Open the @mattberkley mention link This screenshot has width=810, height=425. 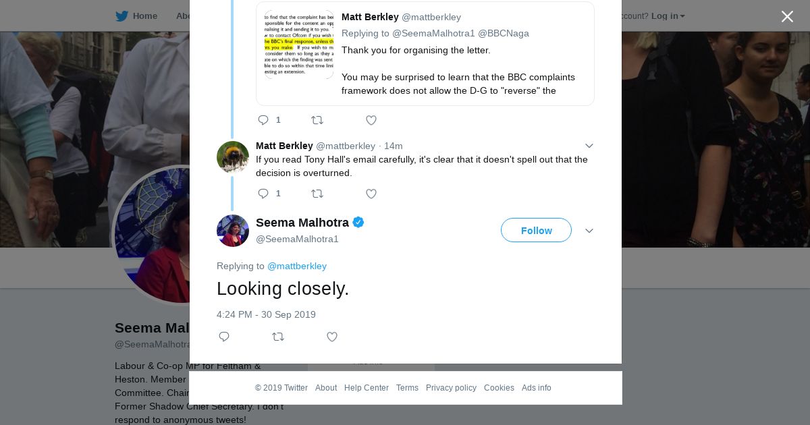click(x=297, y=266)
